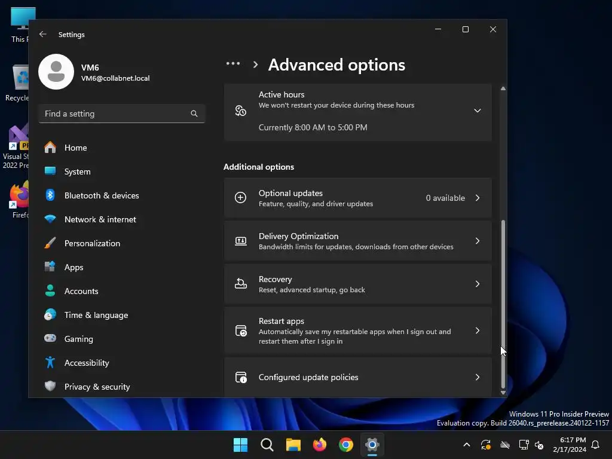Open the Windows Start menu
This screenshot has width=612, height=459.
click(240, 445)
